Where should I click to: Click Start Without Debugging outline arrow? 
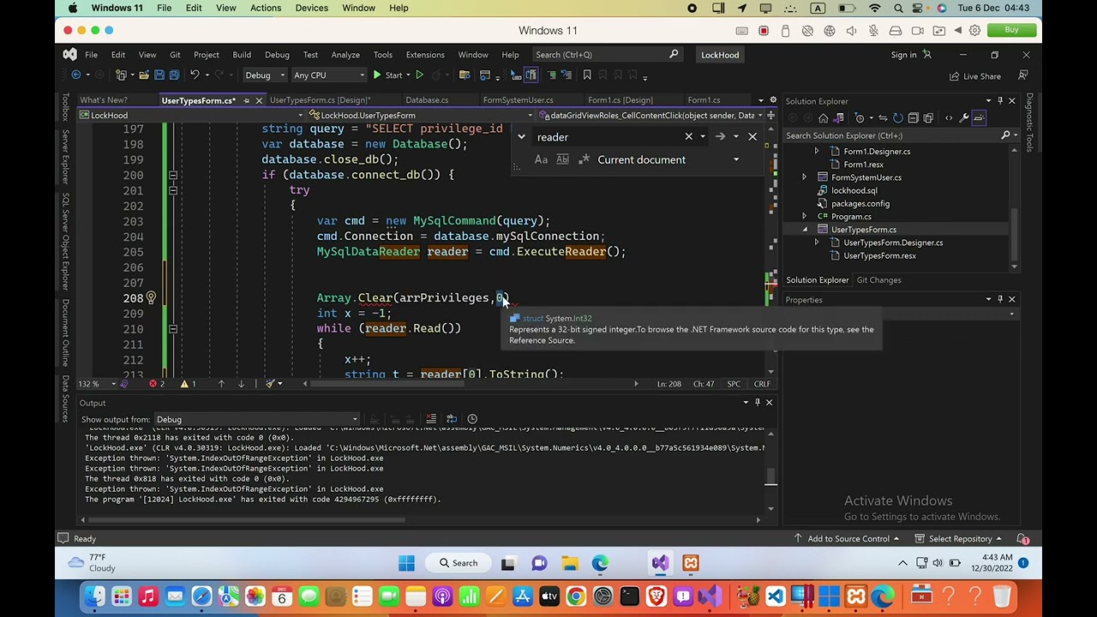[x=419, y=75]
